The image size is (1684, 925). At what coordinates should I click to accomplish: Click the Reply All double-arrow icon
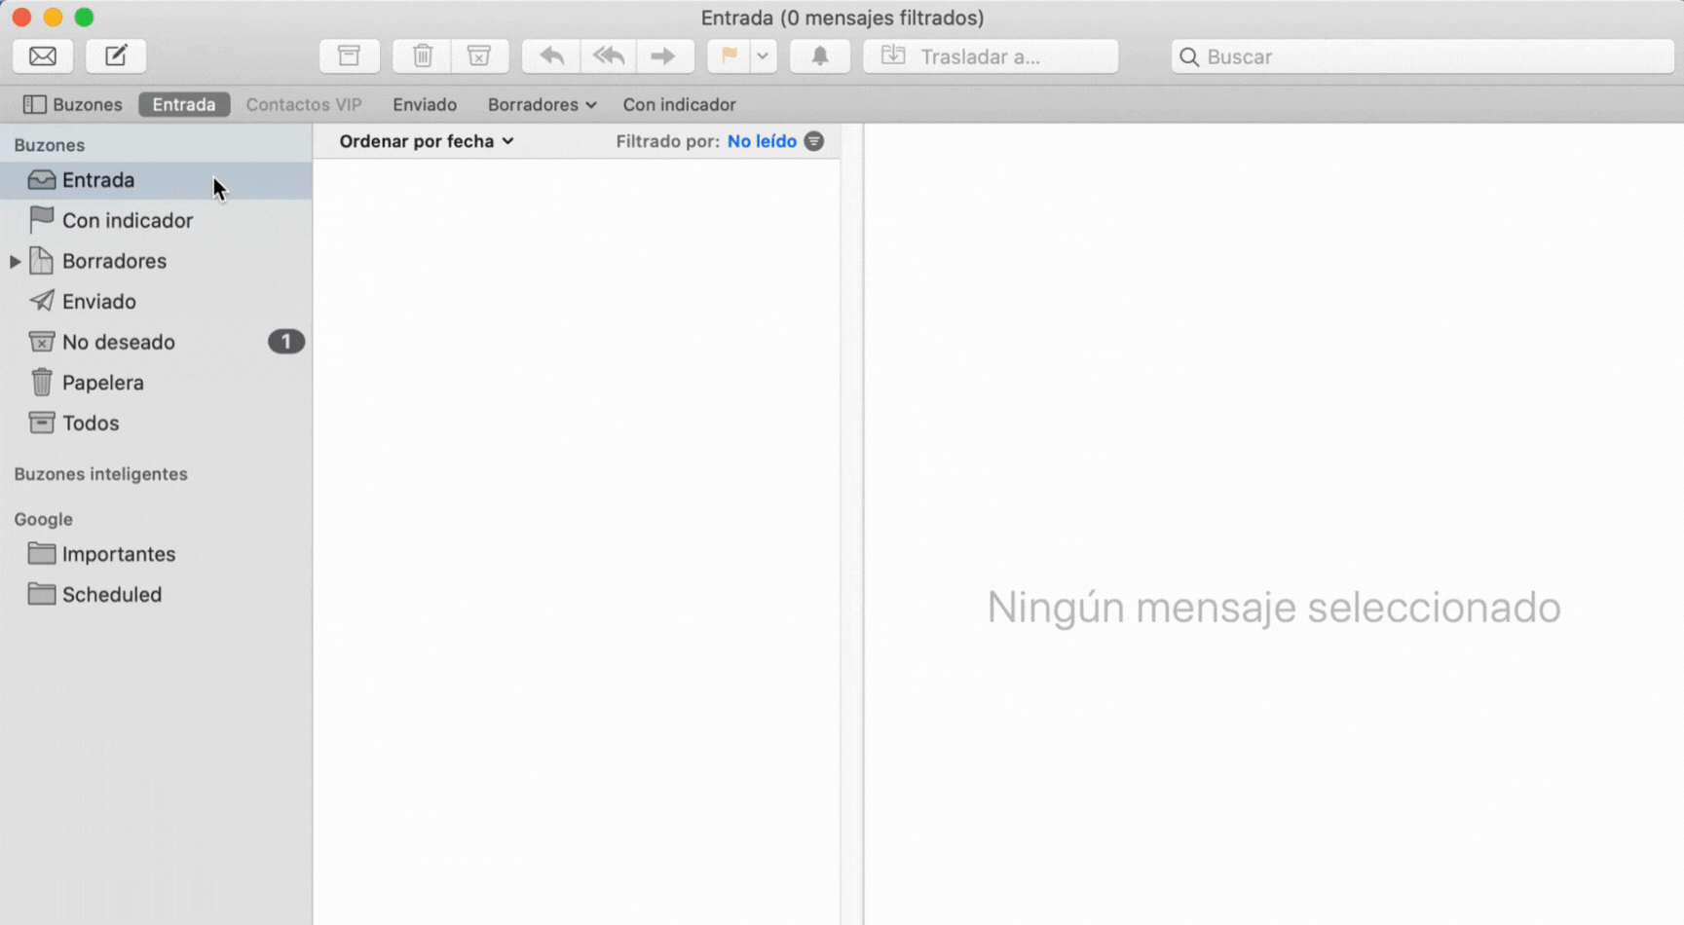point(609,56)
